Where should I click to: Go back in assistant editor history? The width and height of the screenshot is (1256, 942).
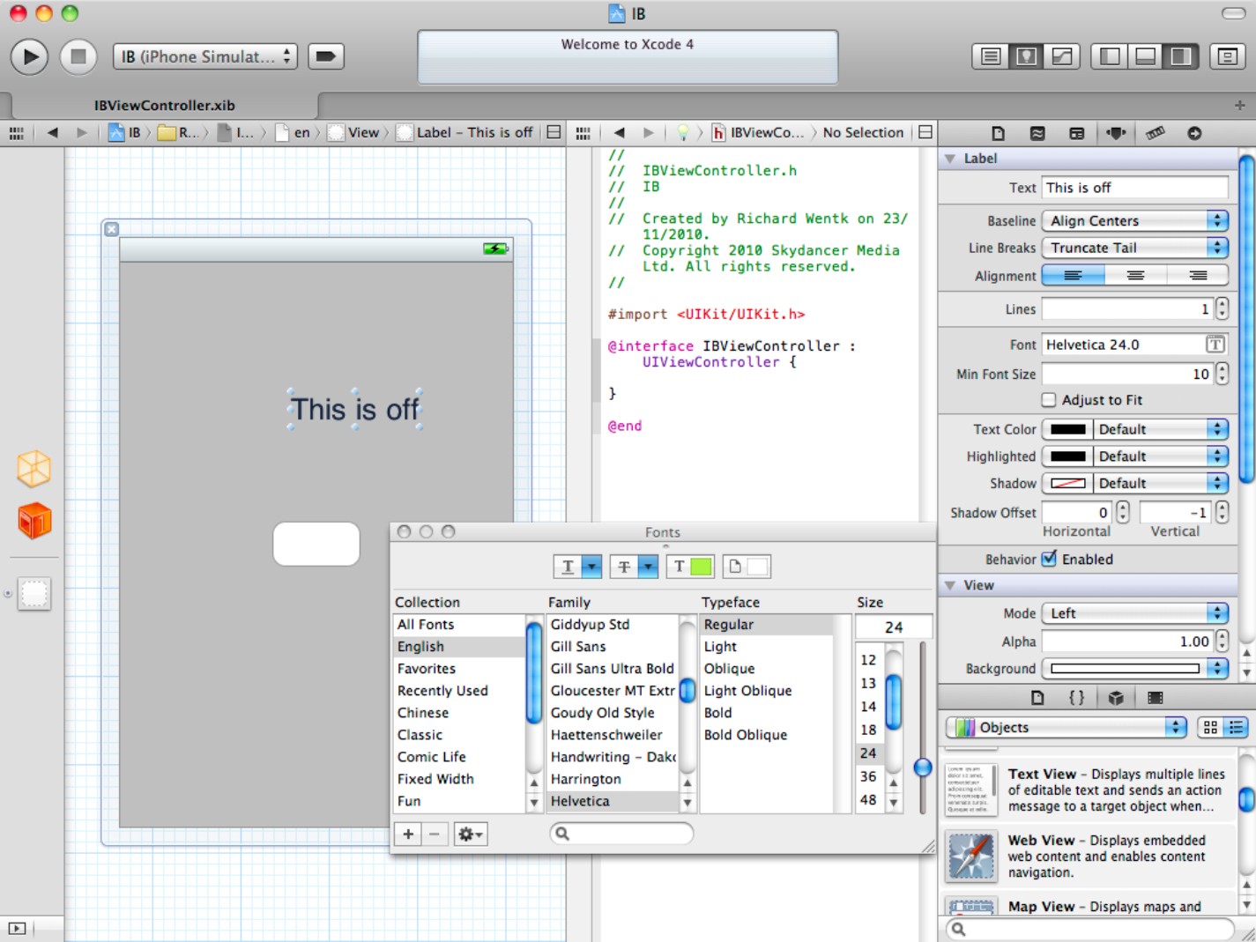click(620, 132)
